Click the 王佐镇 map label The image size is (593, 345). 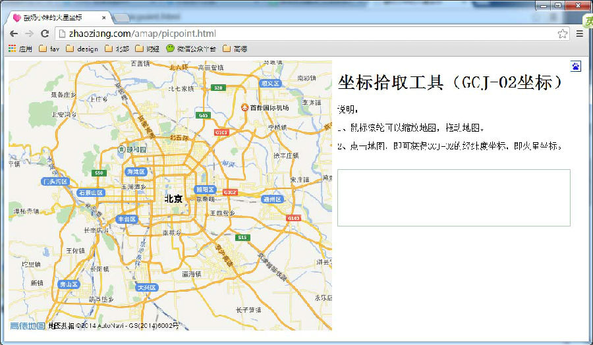[x=76, y=251]
